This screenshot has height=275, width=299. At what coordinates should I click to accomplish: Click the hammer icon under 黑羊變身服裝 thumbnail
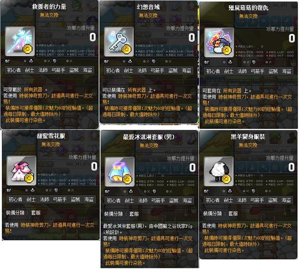(206, 191)
